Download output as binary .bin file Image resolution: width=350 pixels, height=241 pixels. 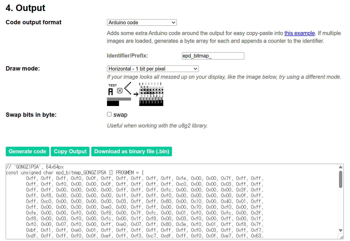(131, 151)
